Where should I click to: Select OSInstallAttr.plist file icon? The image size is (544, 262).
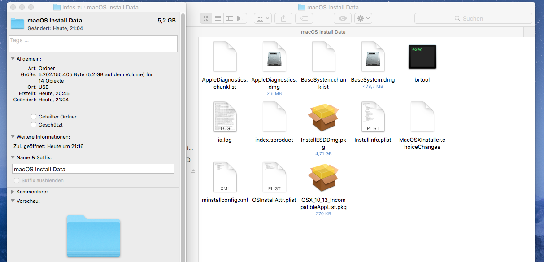coord(274,178)
